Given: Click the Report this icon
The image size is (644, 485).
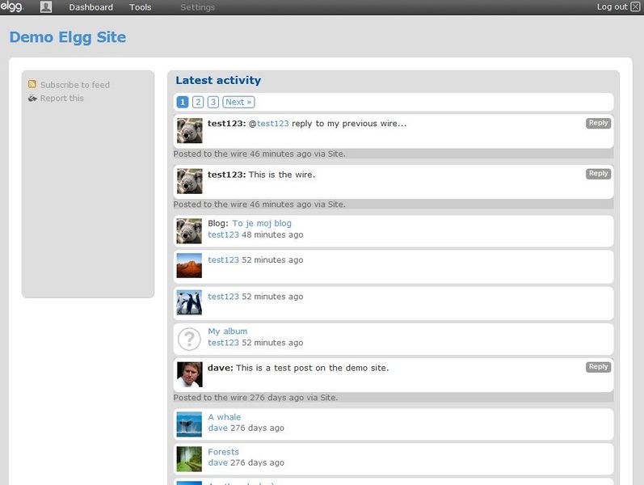Looking at the screenshot, I should coord(32,99).
